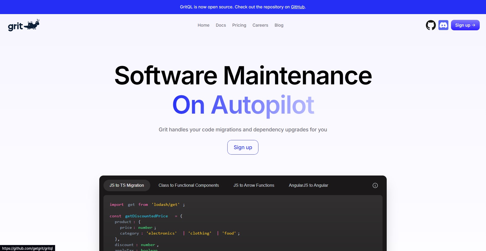The width and height of the screenshot is (486, 251).
Task: Open the GitHub icon in header
Action: click(431, 25)
